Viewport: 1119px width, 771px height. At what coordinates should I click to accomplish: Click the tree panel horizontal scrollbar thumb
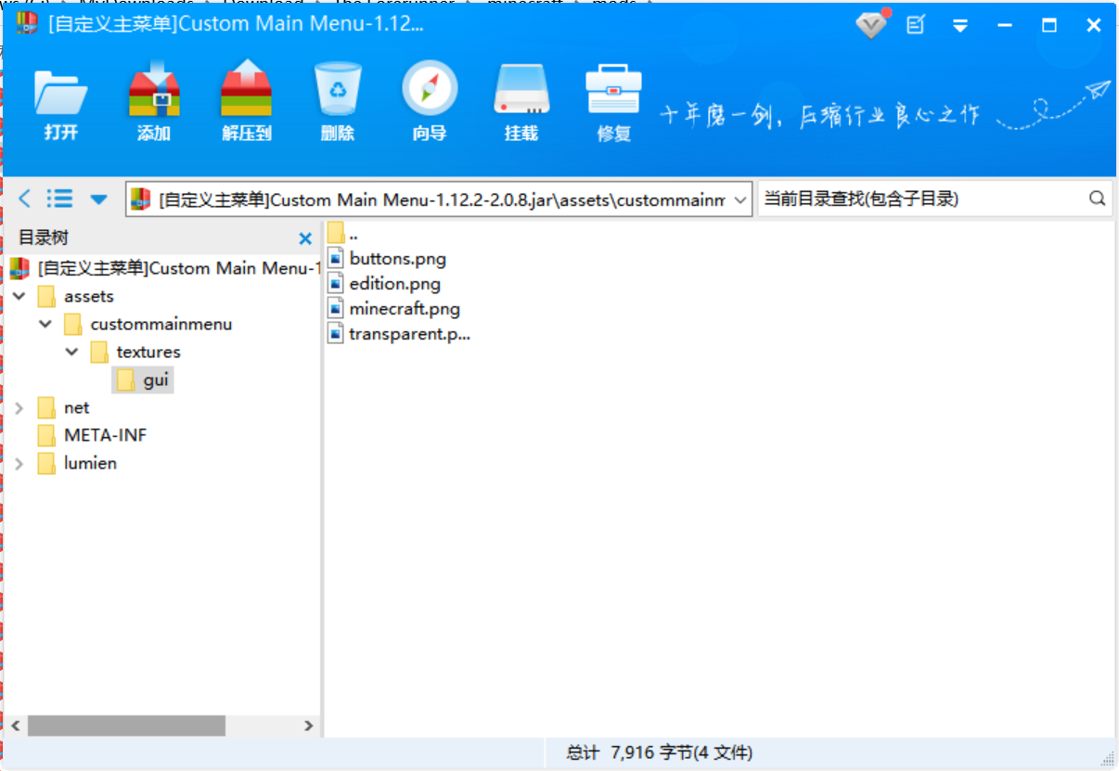(126, 726)
